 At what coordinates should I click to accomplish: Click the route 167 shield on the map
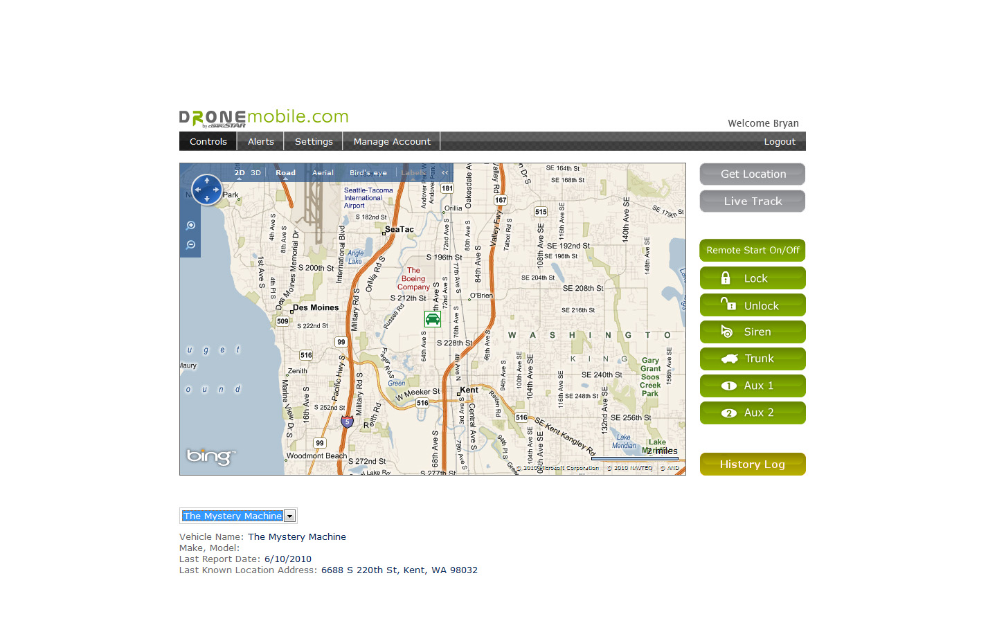coord(501,200)
